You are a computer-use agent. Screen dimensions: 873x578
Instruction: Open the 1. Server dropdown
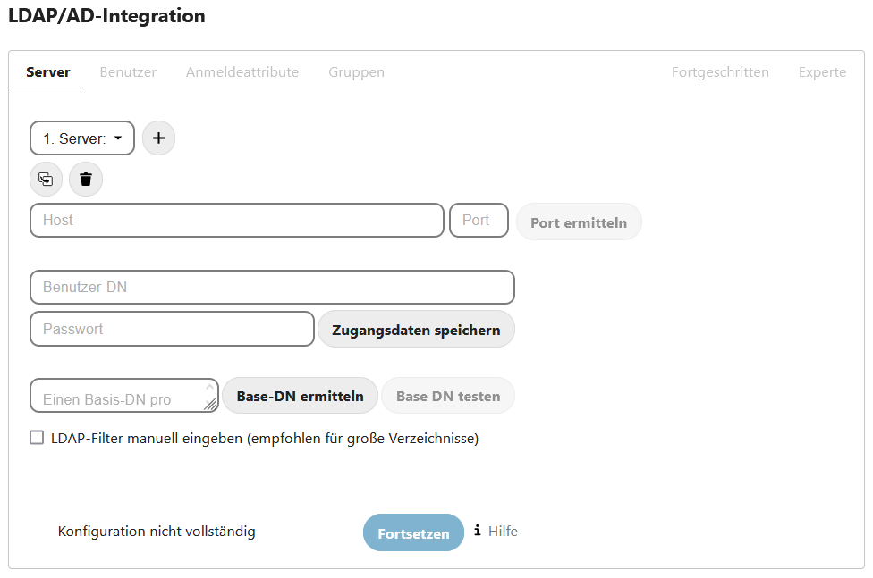pos(81,138)
